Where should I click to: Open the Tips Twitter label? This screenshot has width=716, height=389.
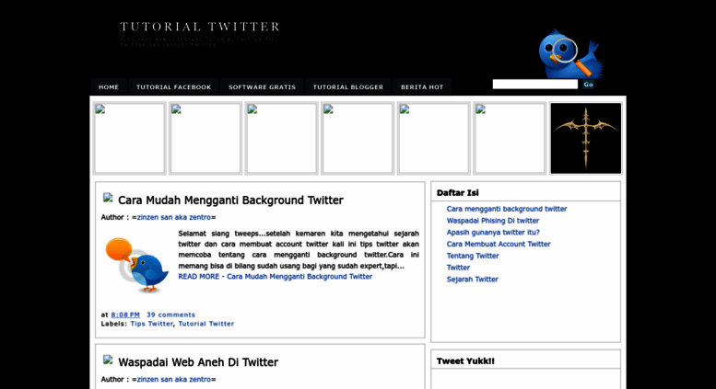[152, 324]
